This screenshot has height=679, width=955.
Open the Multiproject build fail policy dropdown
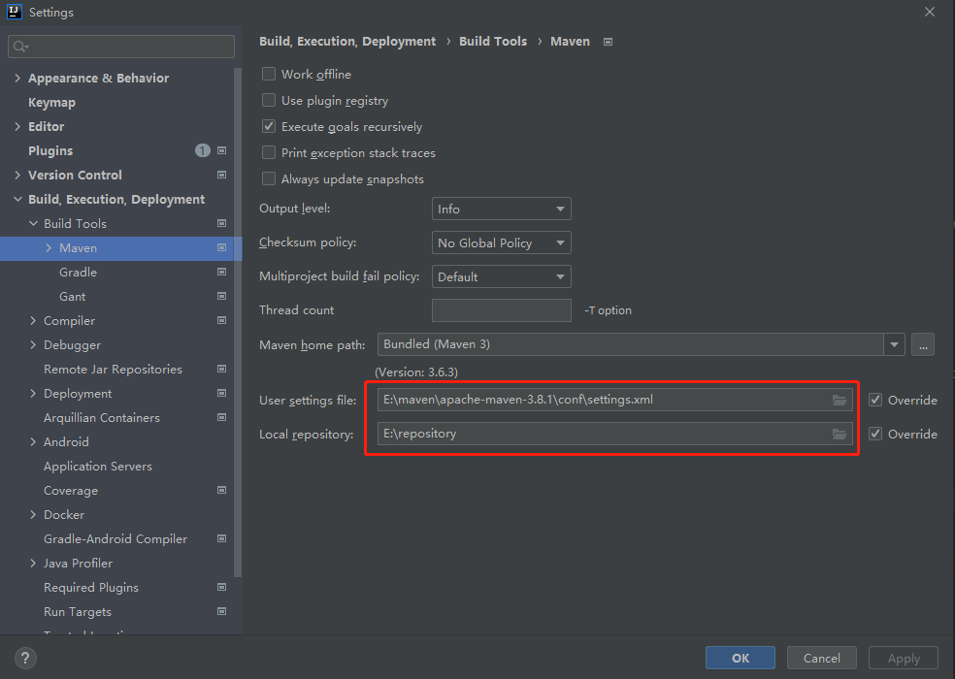(501, 277)
